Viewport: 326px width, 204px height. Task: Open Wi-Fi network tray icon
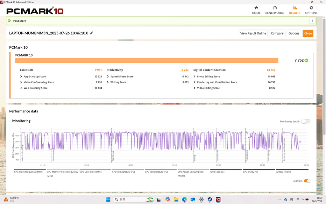coord(298,200)
